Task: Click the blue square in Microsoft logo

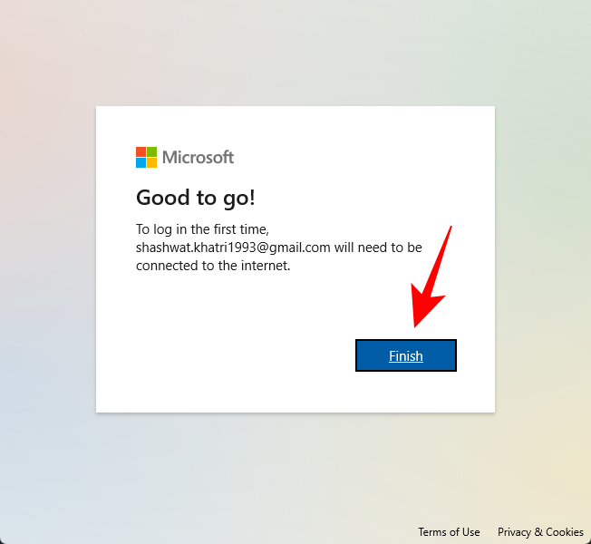Action: tap(141, 162)
